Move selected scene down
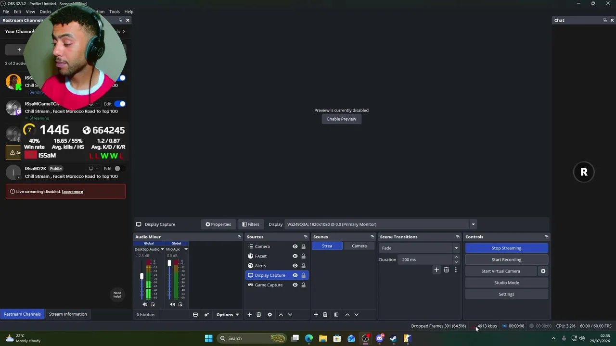616x346 pixels. click(356, 315)
